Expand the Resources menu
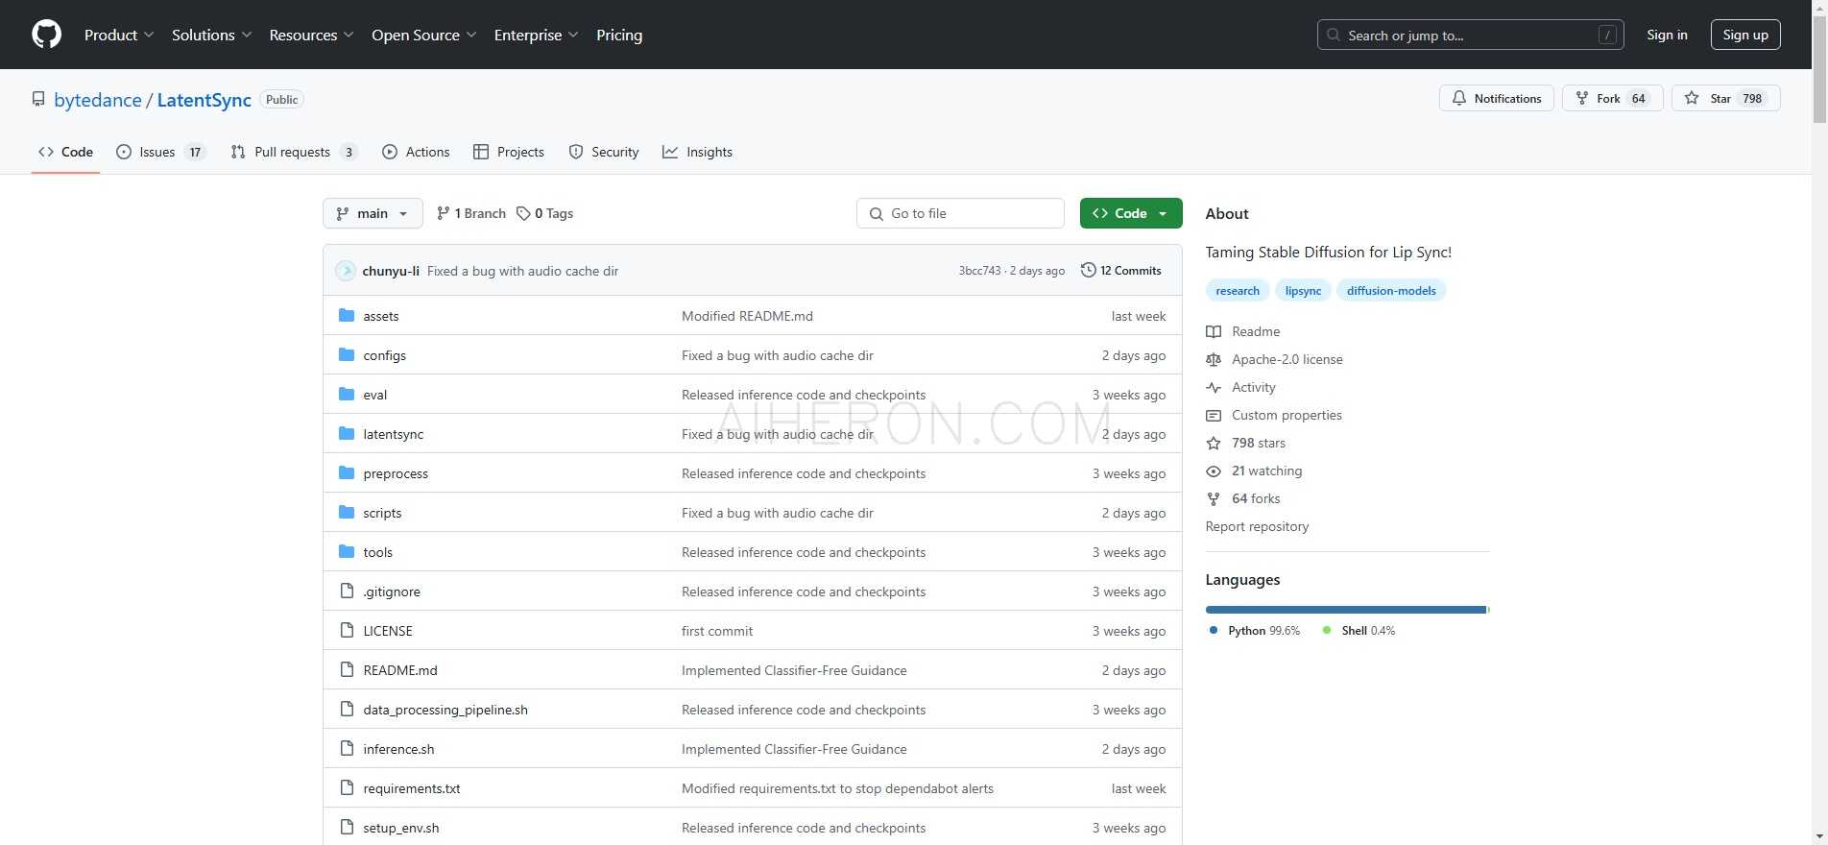This screenshot has height=845, width=1828. (x=311, y=35)
